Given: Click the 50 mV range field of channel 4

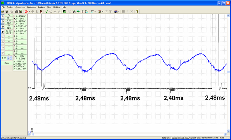Looking at the screenshot, I should point(9,31).
